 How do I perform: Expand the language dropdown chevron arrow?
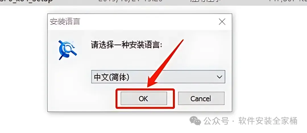219,77
